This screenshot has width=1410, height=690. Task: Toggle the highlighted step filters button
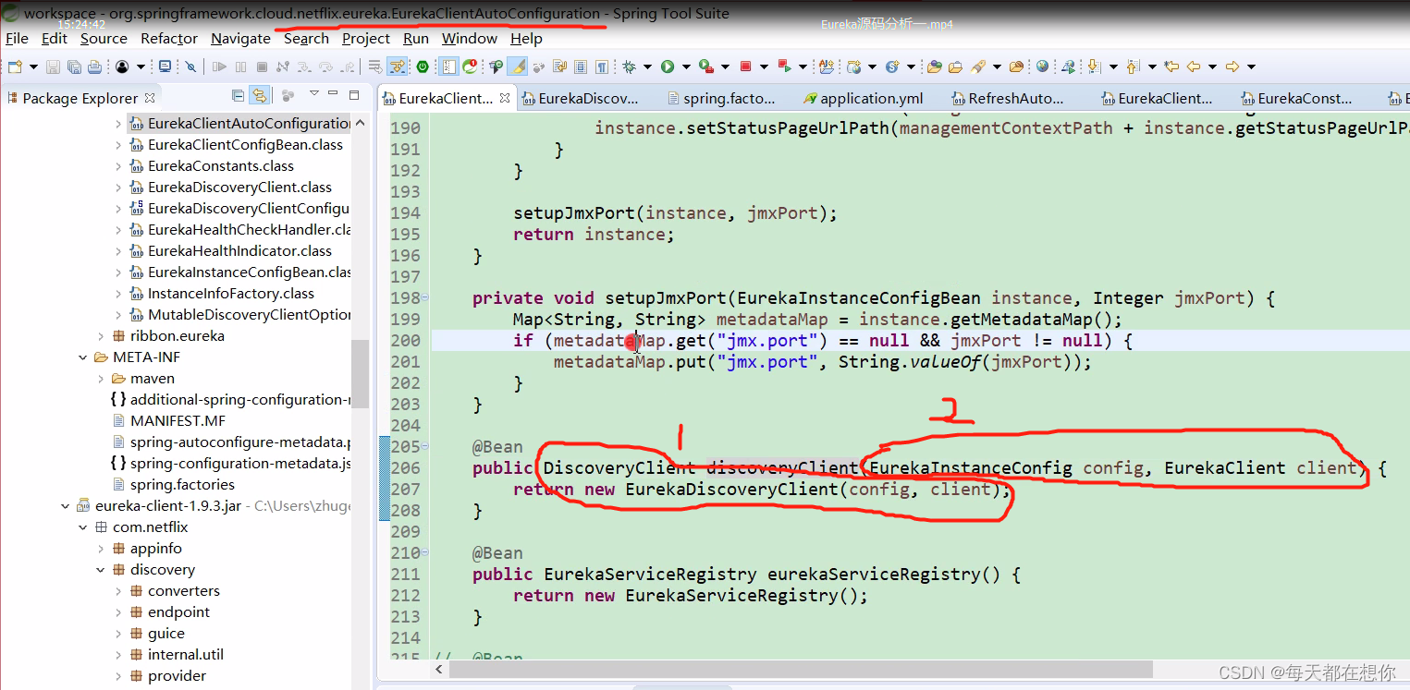[398, 67]
